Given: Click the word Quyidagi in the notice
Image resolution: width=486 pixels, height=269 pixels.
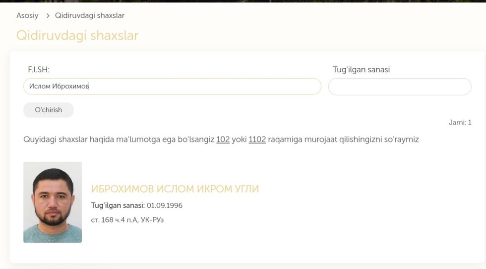Looking at the screenshot, I should click(x=39, y=139).
